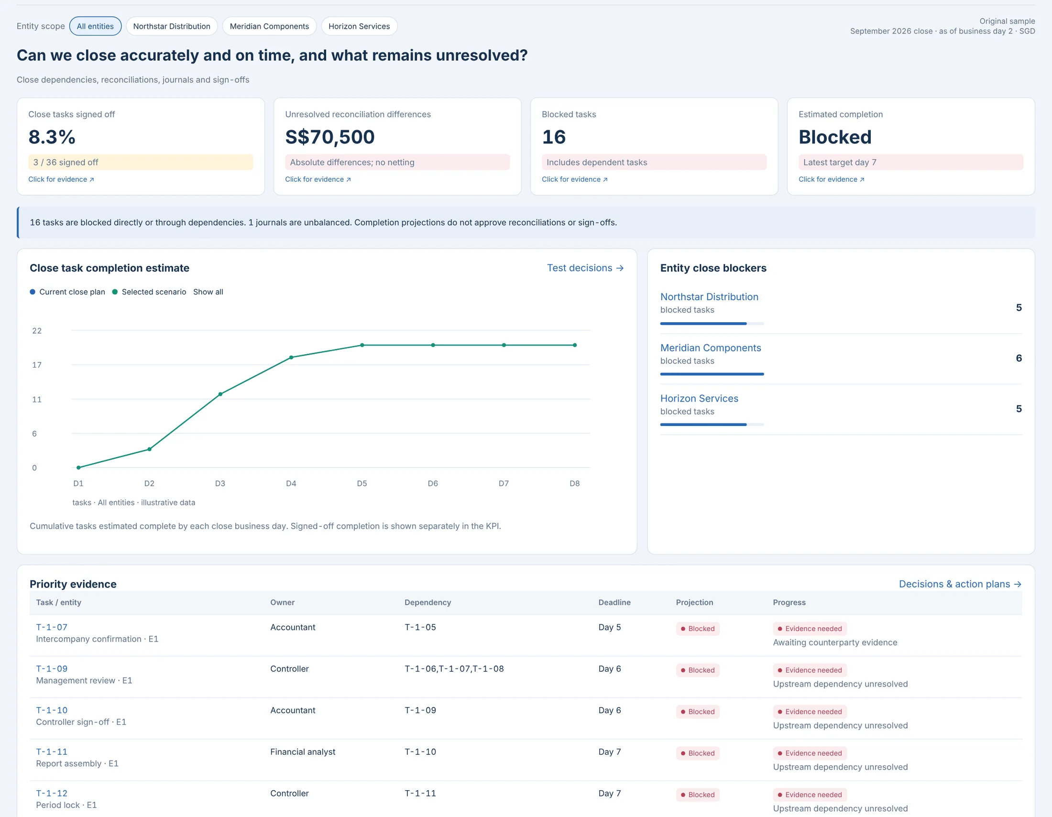Click the Projection column header
This screenshot has height=817, width=1052.
pos(694,602)
